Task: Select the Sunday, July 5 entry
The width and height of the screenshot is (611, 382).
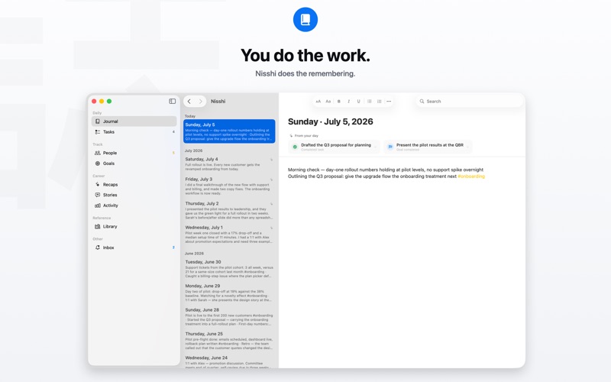Action: 229,131
